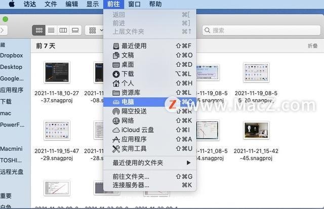Close the open 前往 menu
Screen dimensions: 324x209
113,4
